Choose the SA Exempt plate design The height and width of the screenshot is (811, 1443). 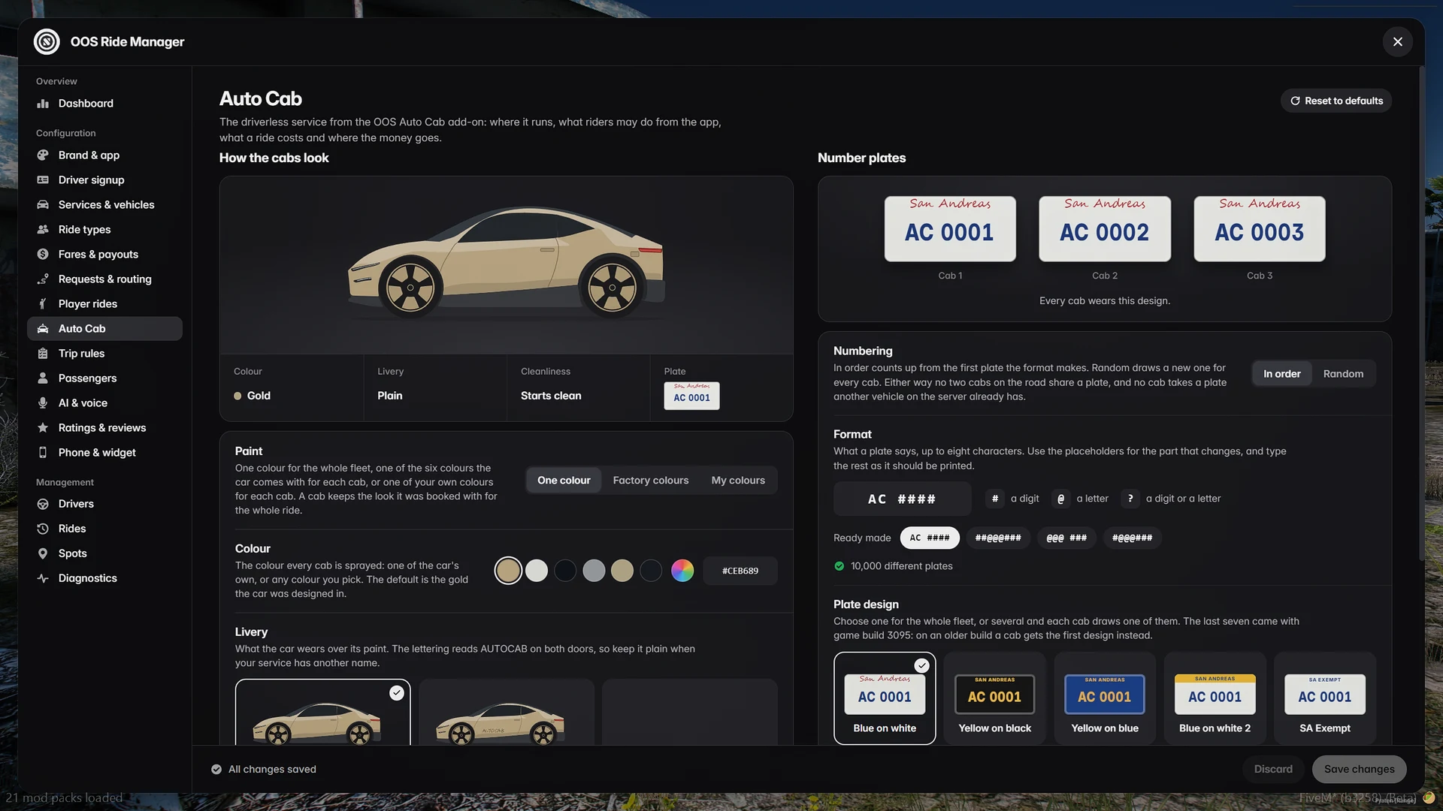coord(1325,698)
